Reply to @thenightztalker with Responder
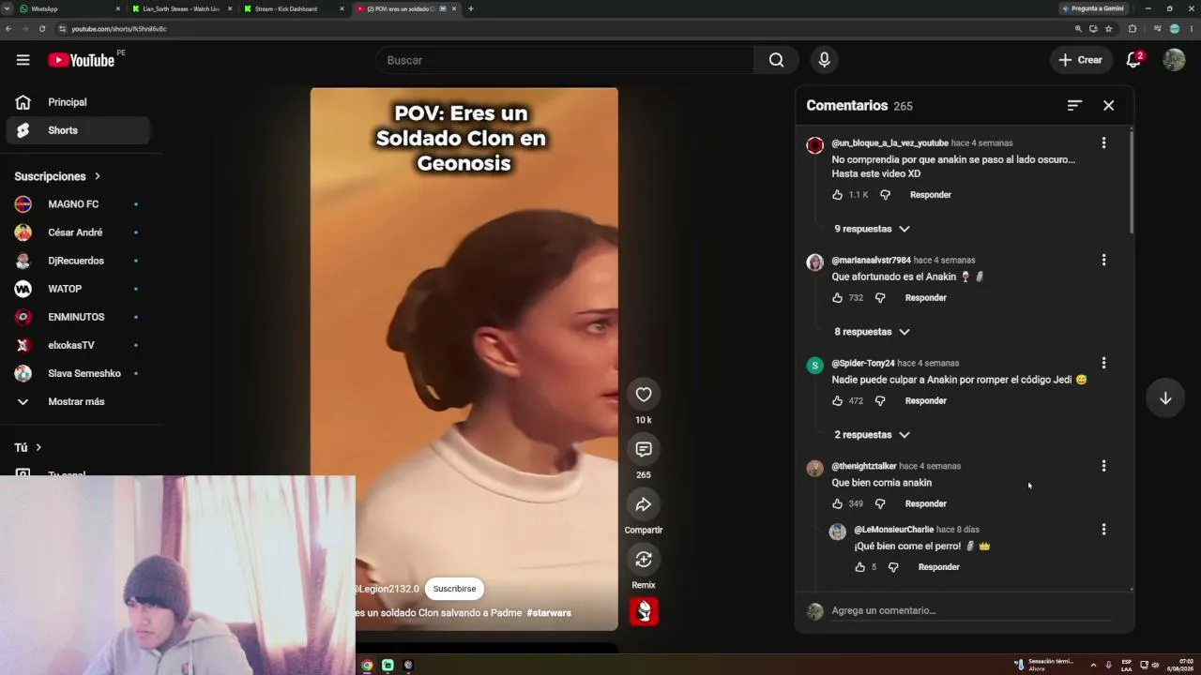This screenshot has height=675, width=1201. [926, 504]
